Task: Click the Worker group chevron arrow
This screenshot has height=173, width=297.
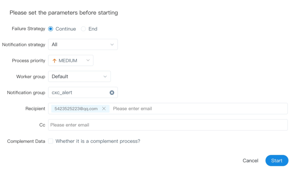Action: 105,76
